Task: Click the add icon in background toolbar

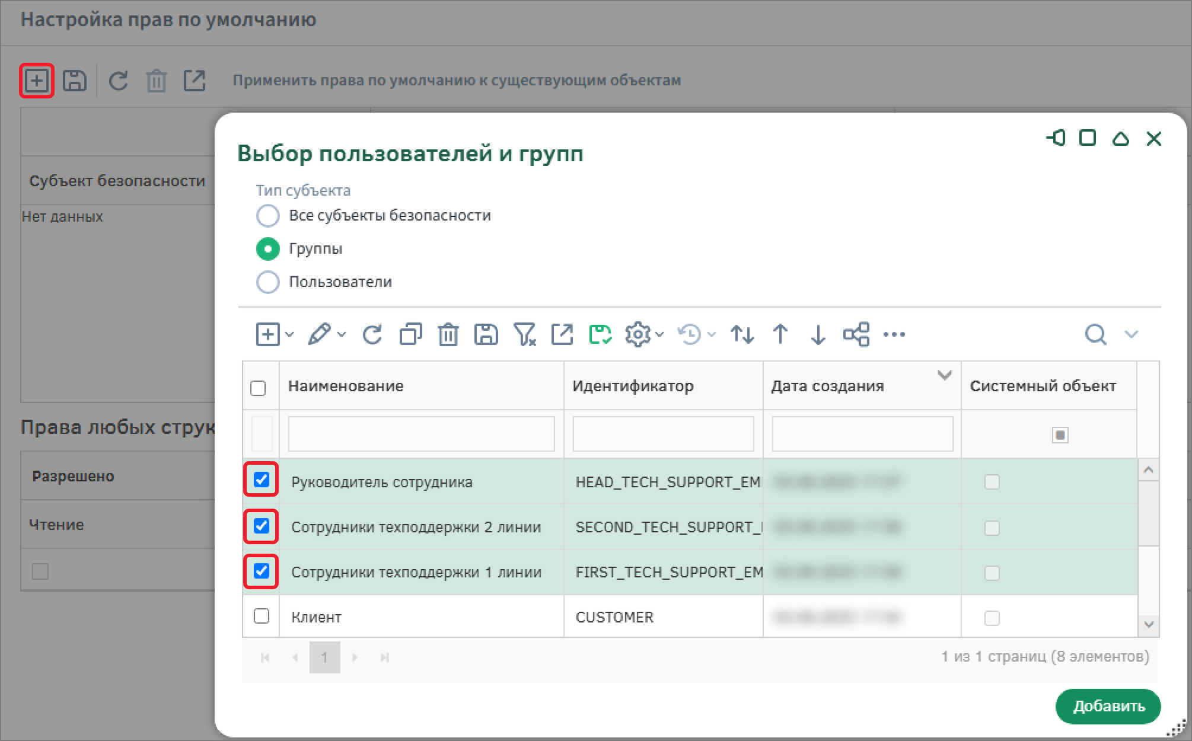Action: 37,81
